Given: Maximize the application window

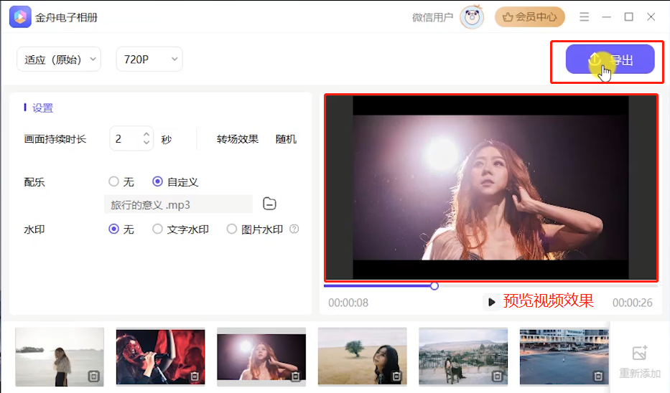Looking at the screenshot, I should tap(628, 17).
